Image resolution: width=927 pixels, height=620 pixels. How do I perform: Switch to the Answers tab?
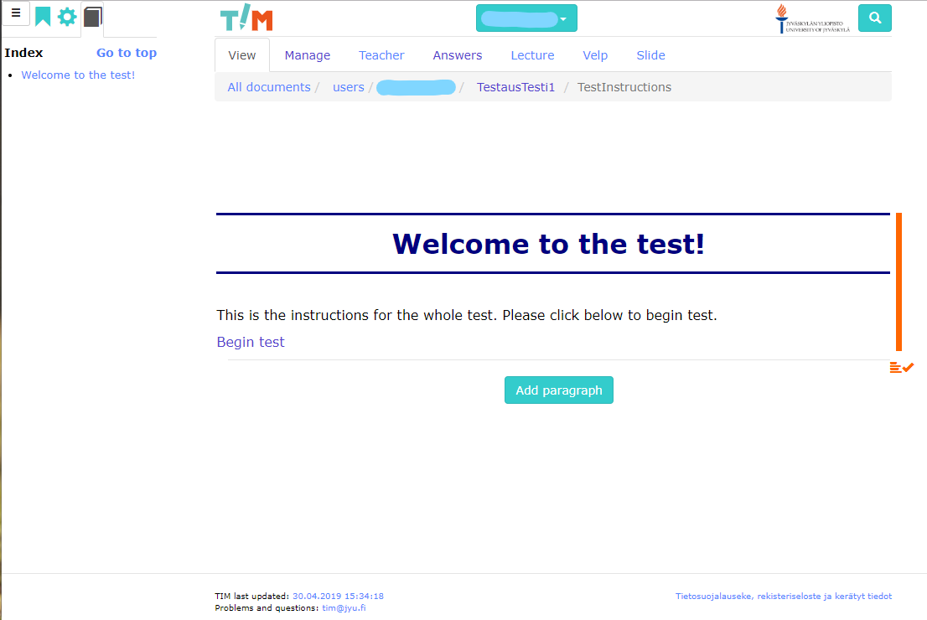(457, 54)
